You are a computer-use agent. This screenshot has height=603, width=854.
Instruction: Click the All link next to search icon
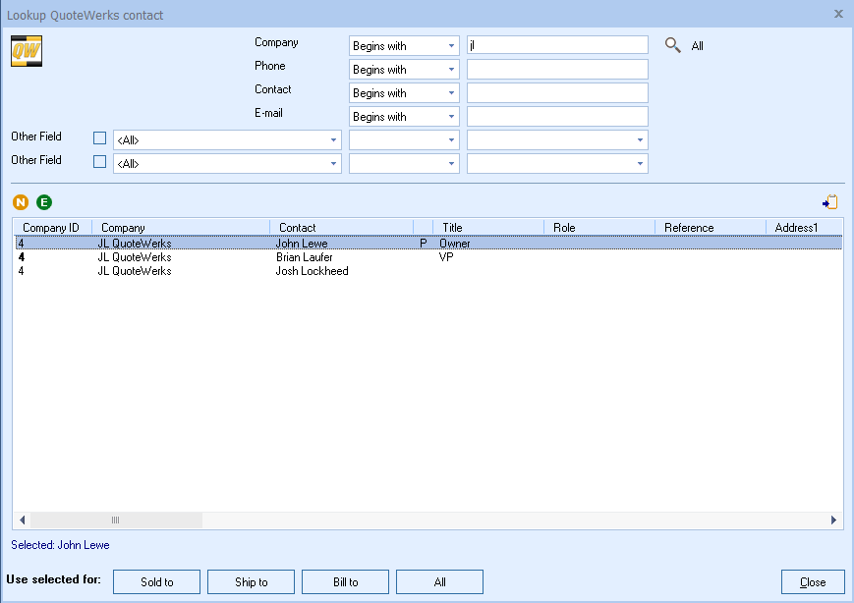[x=697, y=46]
